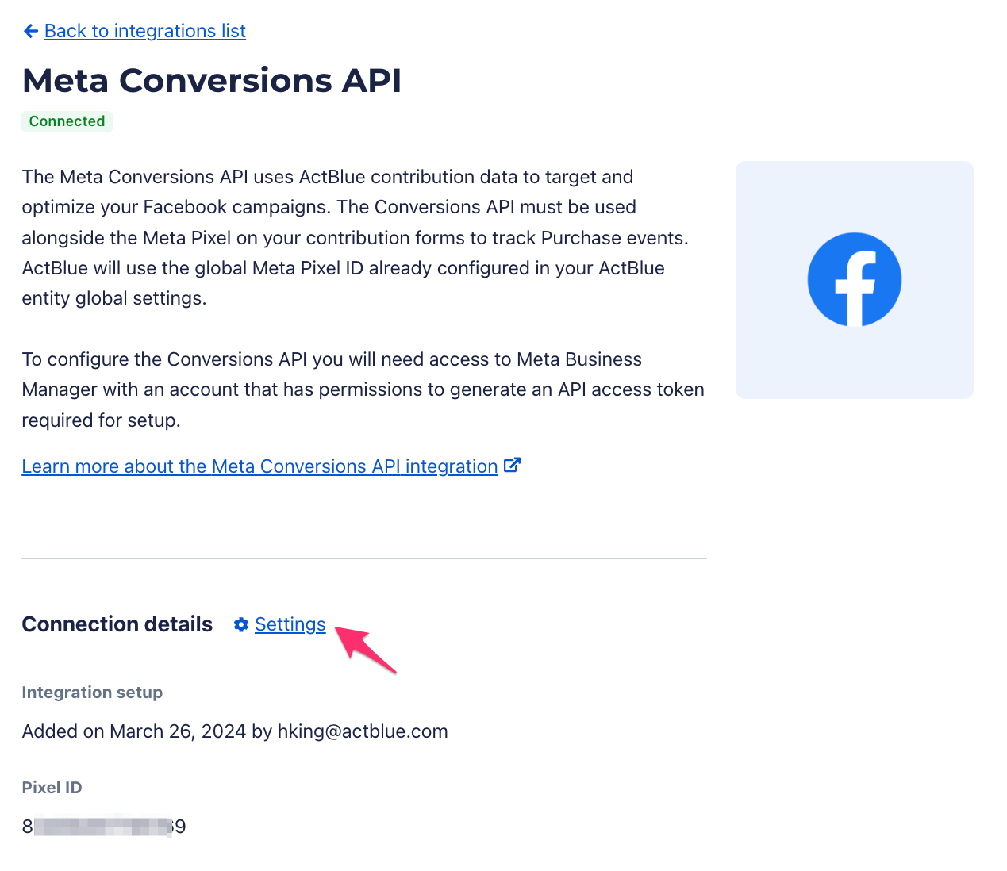Open Learn more about Meta Conversions API integration
This screenshot has width=1007, height=871.
[x=259, y=466]
